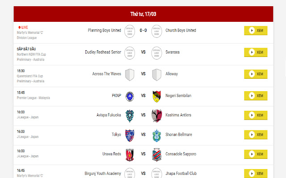The width and height of the screenshot is (286, 178).
Task: Click the Alloway shield icon
Action: click(x=156, y=74)
